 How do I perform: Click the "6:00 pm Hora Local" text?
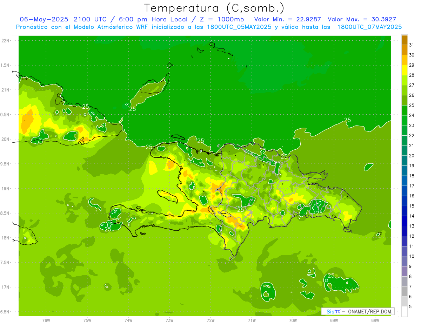(x=153, y=19)
